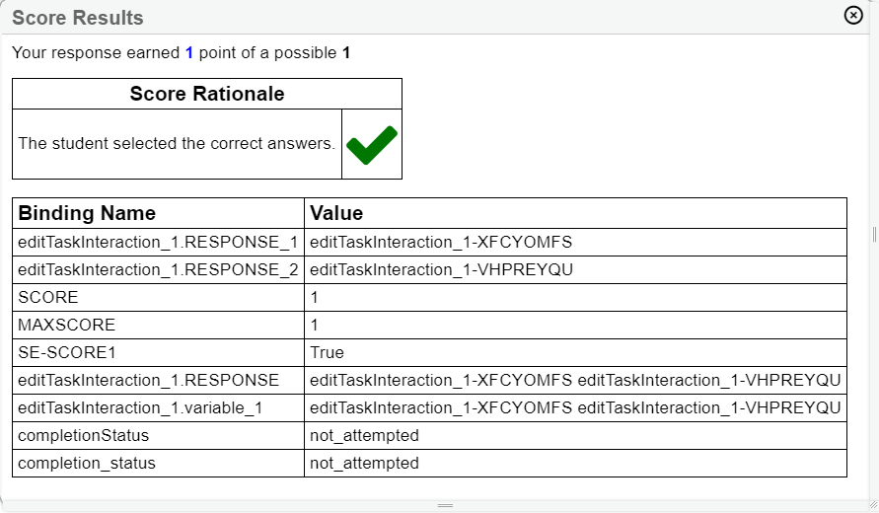The width and height of the screenshot is (879, 513).
Task: Click the bottom-right corner resize grip
Action: (873, 506)
